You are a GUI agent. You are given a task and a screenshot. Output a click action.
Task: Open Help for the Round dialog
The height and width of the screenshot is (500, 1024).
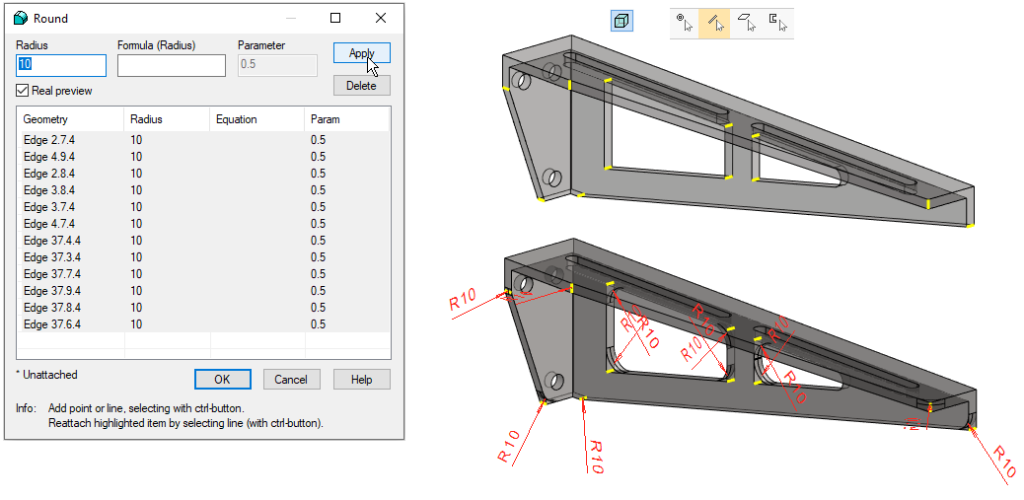pyautogui.click(x=361, y=379)
